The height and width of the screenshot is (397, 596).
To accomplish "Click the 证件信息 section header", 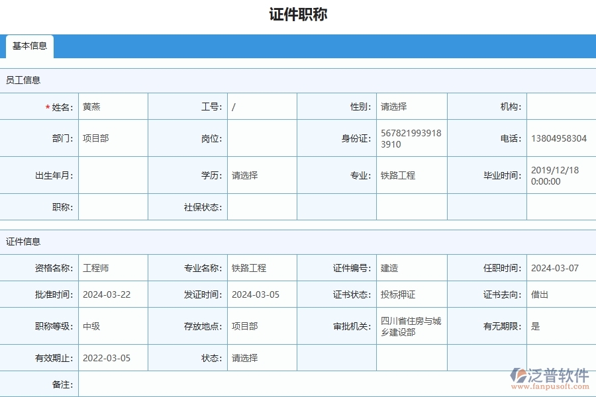I will pyautogui.click(x=23, y=240).
